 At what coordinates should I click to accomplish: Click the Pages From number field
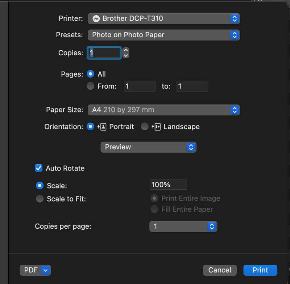(x=140, y=86)
